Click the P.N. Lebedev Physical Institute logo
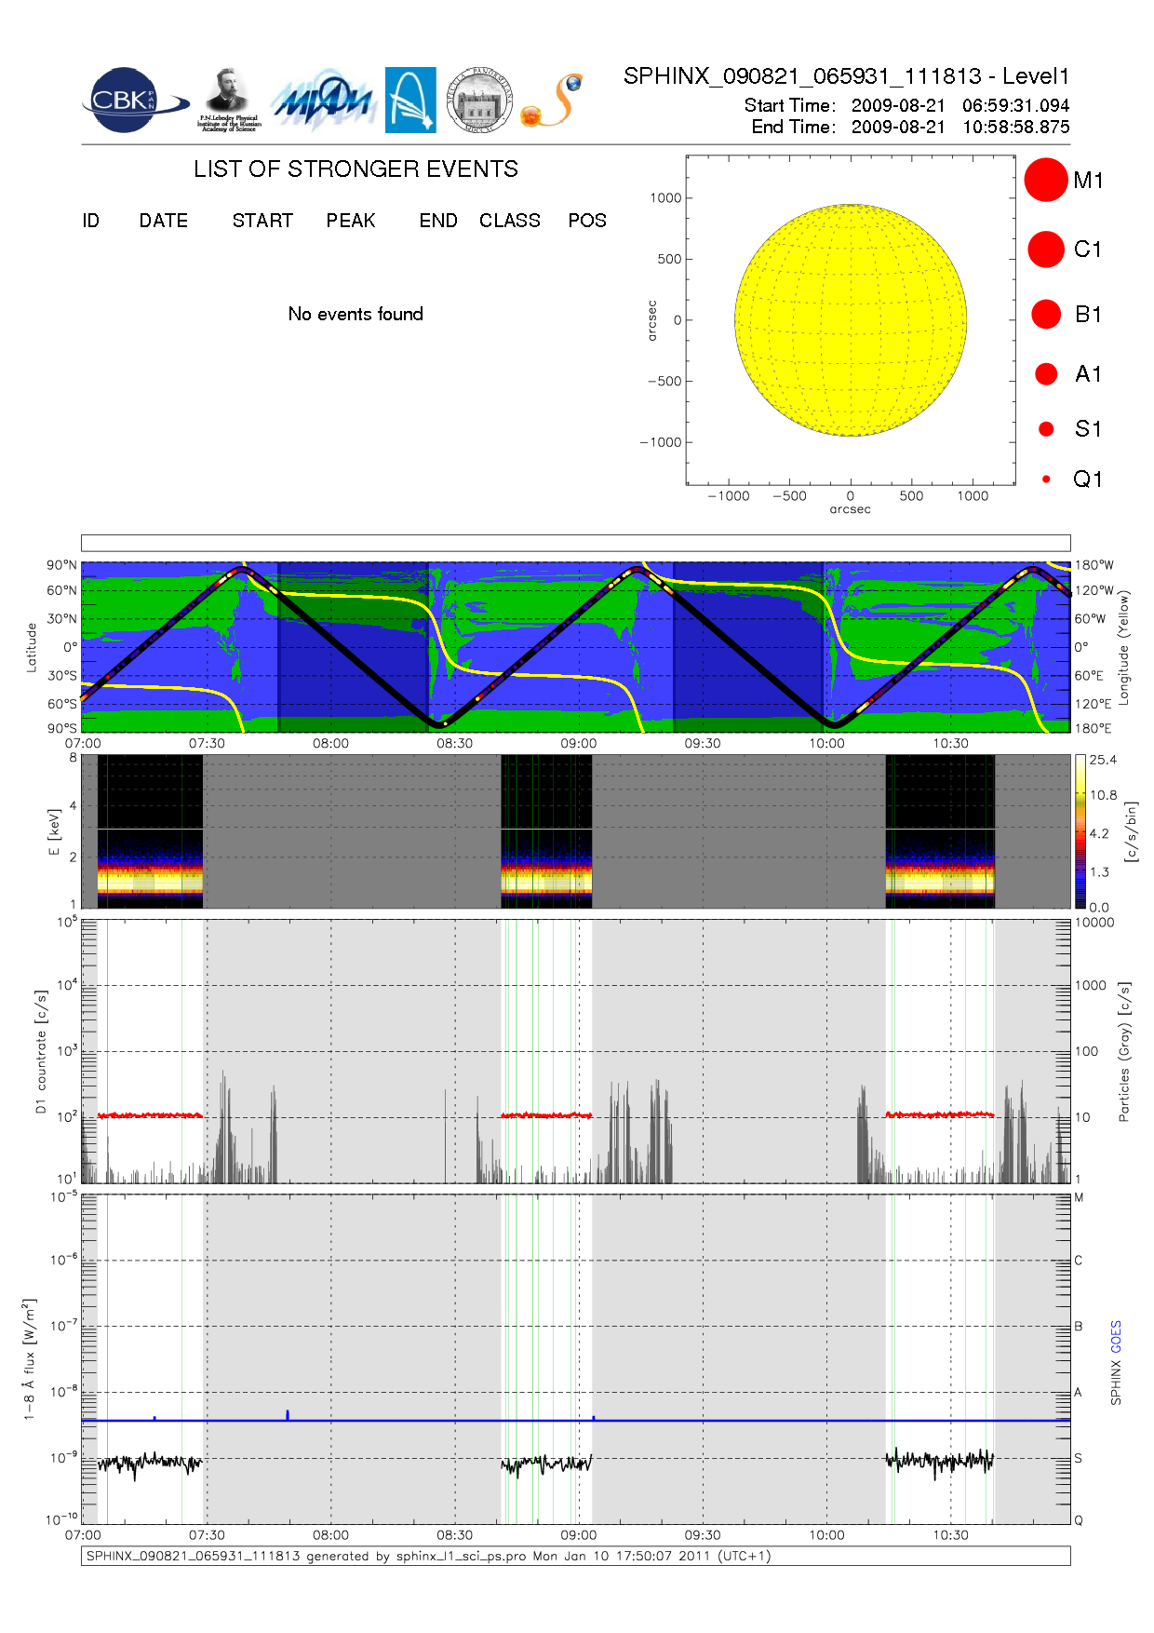 click(228, 100)
